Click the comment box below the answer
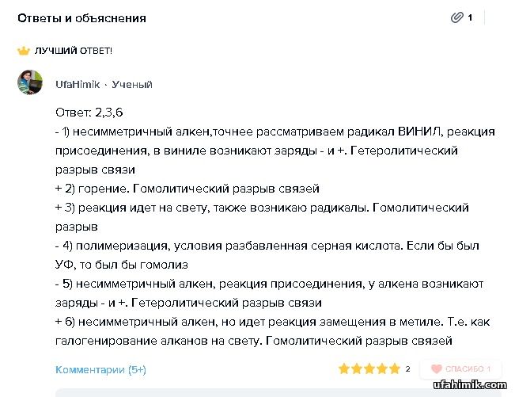Screen dimensions: 515x397 point(278,393)
